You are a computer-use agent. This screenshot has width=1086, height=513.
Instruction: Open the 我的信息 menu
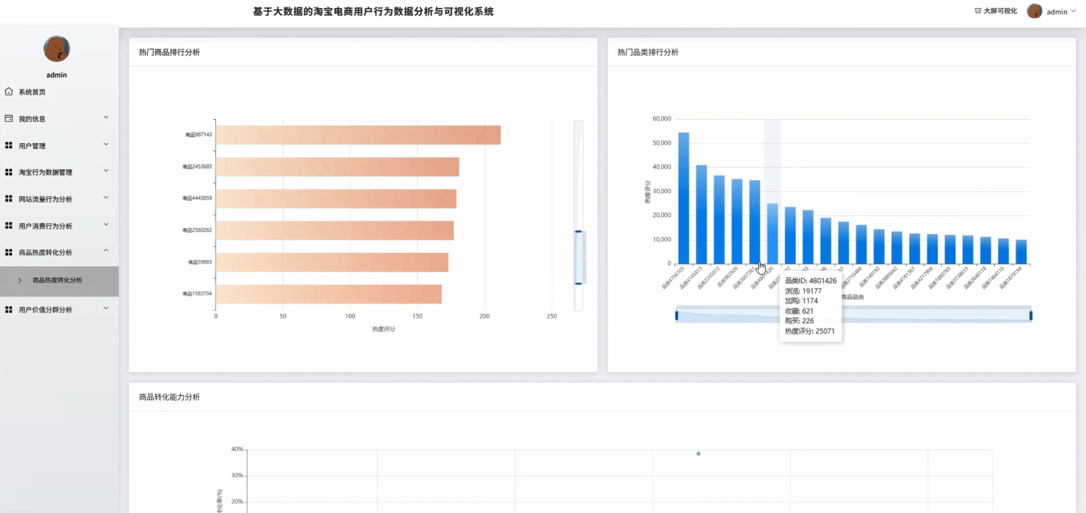tap(59, 118)
